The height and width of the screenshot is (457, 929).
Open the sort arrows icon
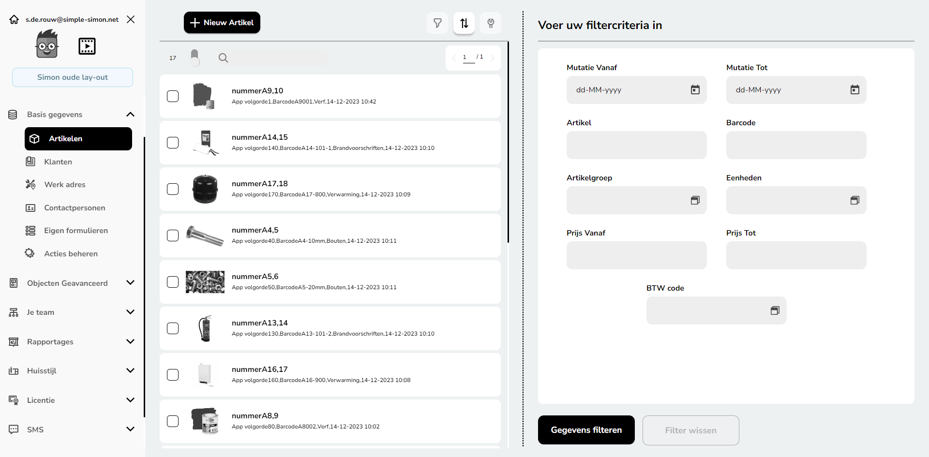[464, 23]
